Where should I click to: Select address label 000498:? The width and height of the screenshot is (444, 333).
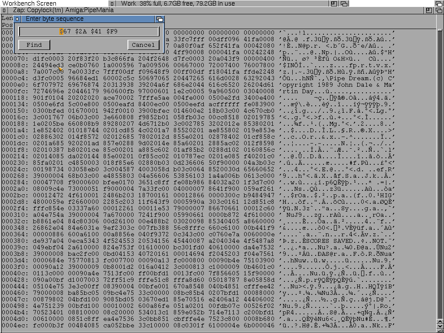point(15,306)
